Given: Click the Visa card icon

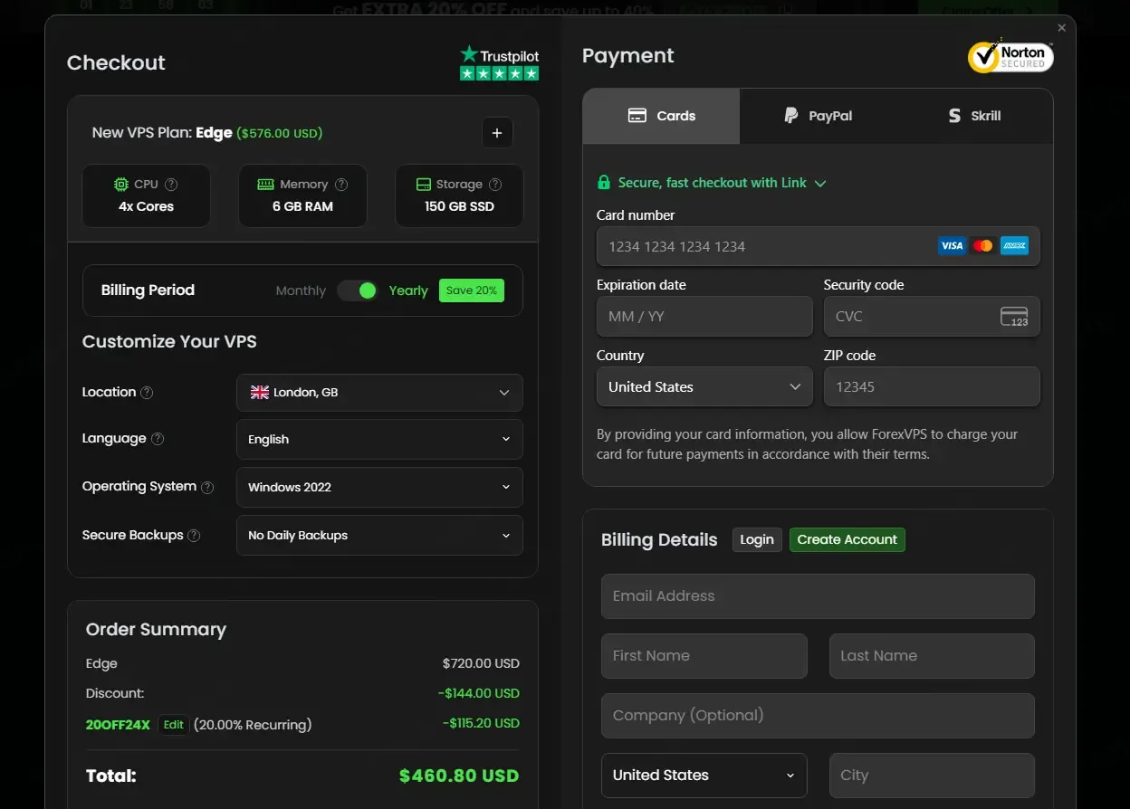Looking at the screenshot, I should pos(952,245).
